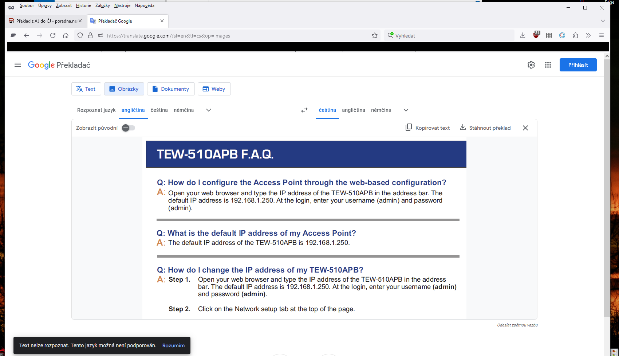The height and width of the screenshot is (356, 619).
Task: Open the Nástroje menu
Action: (x=122, y=5)
